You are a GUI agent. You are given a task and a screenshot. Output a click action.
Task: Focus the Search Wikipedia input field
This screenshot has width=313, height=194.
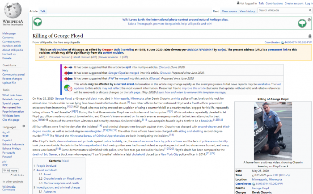(283, 10)
